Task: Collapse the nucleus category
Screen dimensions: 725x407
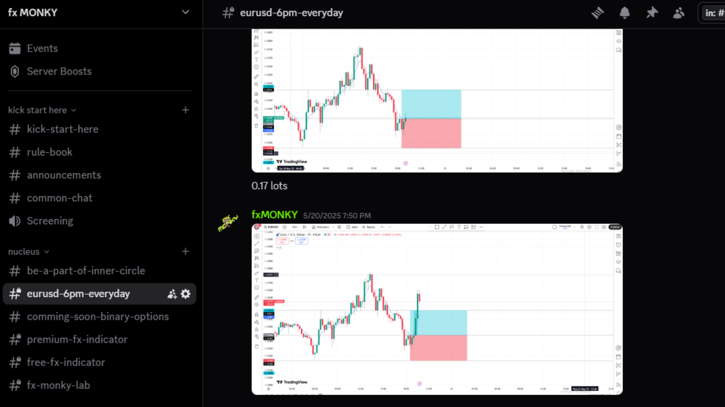Action: coord(28,251)
